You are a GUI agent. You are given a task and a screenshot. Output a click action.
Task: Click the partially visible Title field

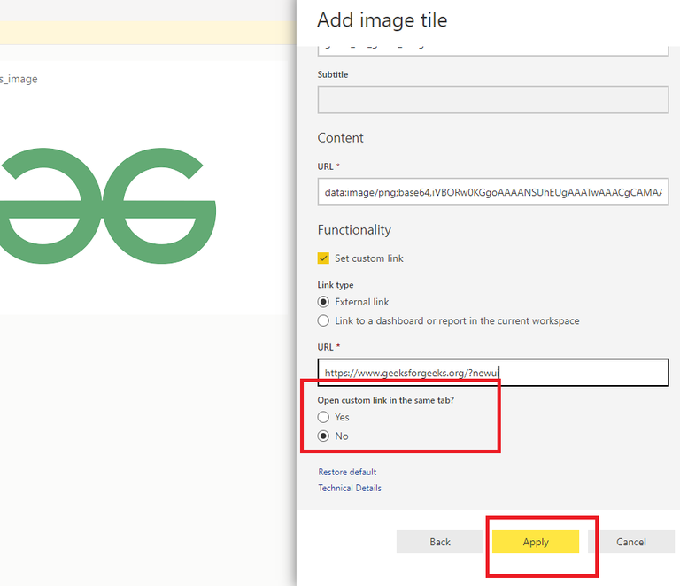[493, 50]
